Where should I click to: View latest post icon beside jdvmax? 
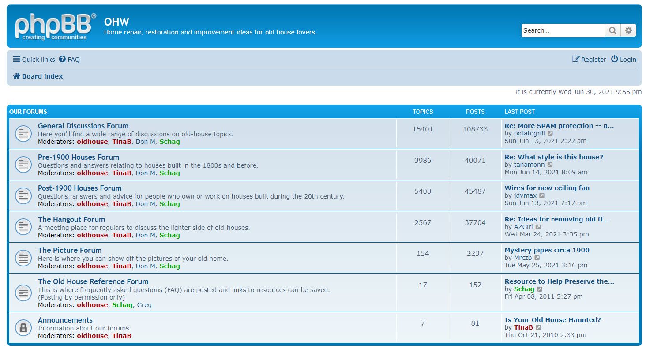pos(542,196)
